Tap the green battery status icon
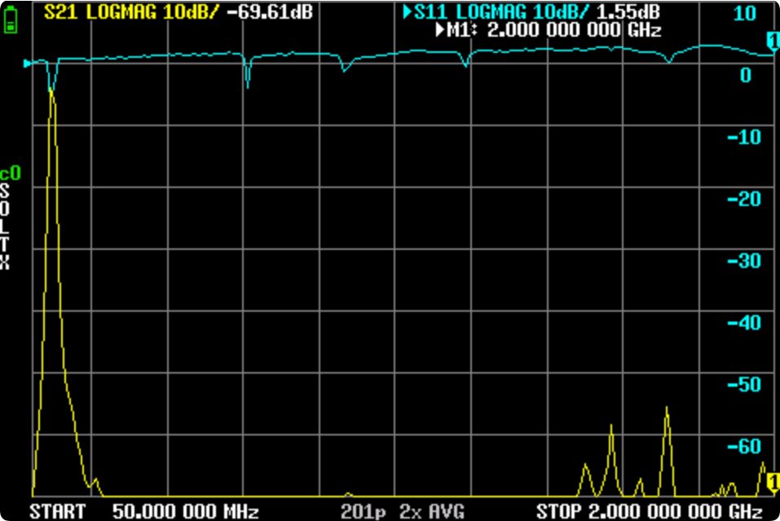The height and width of the screenshot is (521, 780). pos(10,20)
